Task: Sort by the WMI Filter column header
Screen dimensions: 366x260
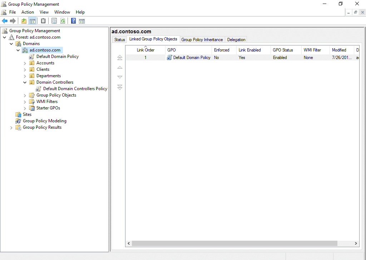Action: coord(315,50)
